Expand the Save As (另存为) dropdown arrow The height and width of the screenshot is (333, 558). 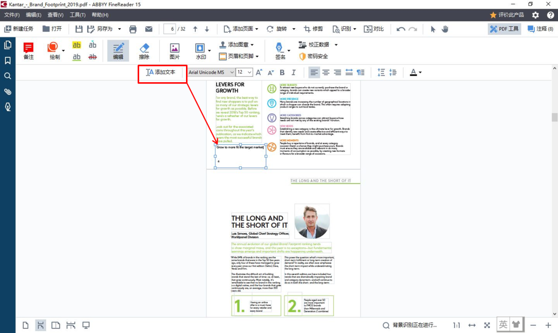click(119, 29)
